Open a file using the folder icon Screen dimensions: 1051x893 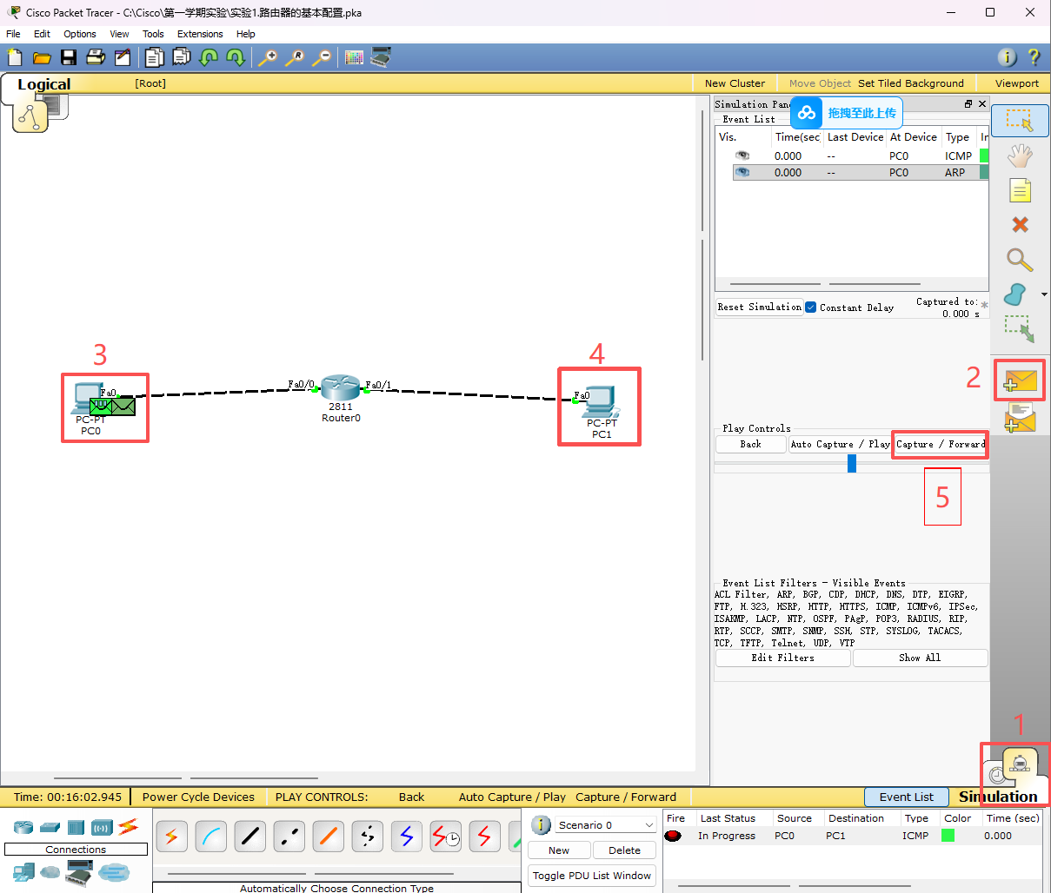pos(42,57)
